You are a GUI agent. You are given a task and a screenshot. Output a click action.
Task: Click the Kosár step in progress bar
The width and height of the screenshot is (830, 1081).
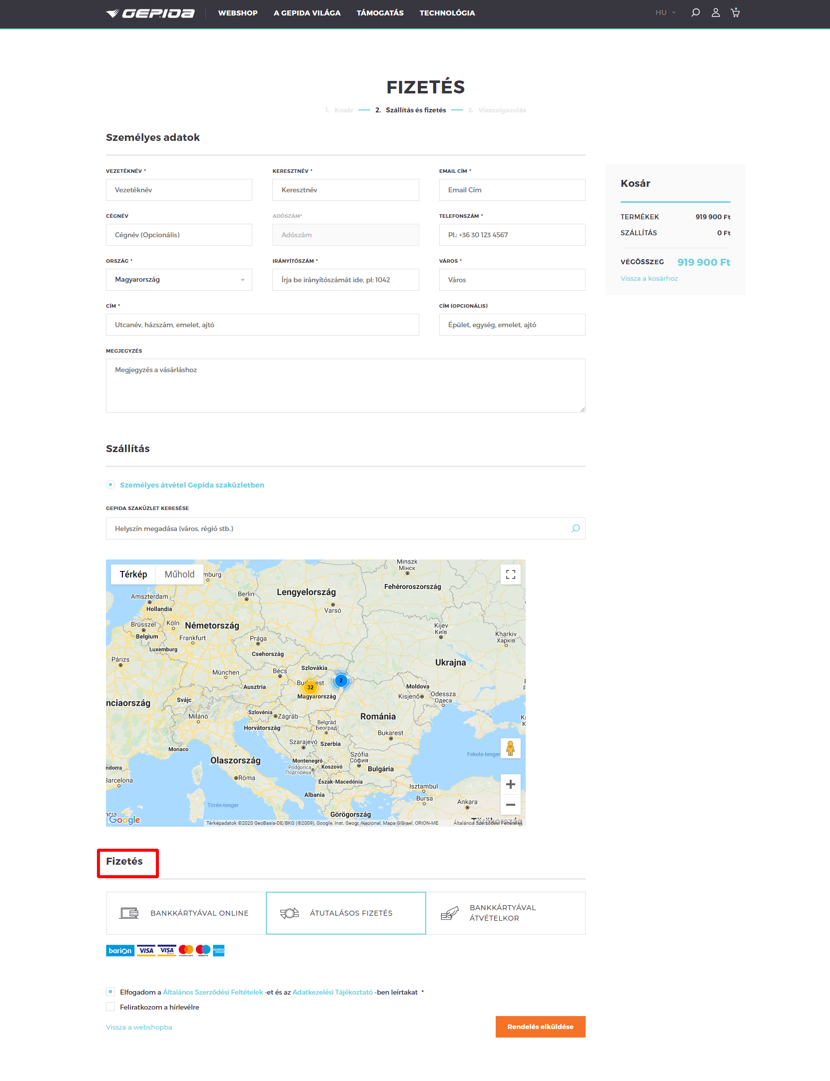339,110
